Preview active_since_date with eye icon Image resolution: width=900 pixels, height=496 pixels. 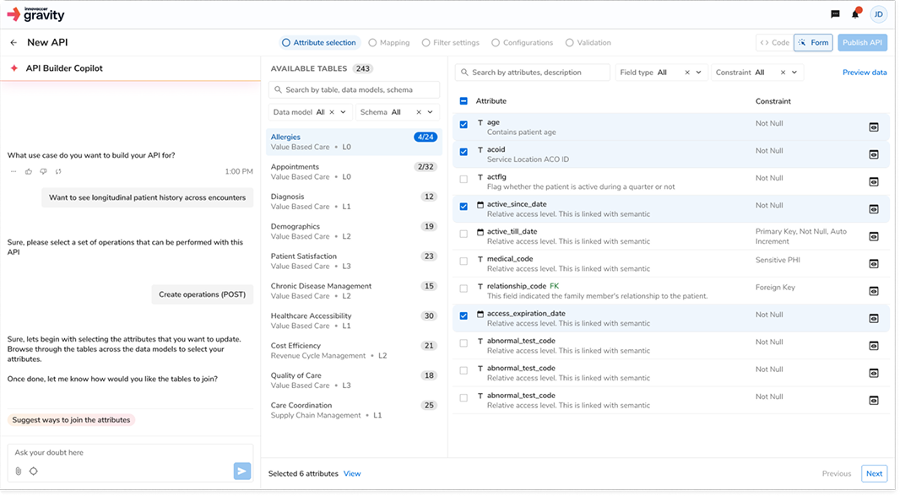point(874,209)
